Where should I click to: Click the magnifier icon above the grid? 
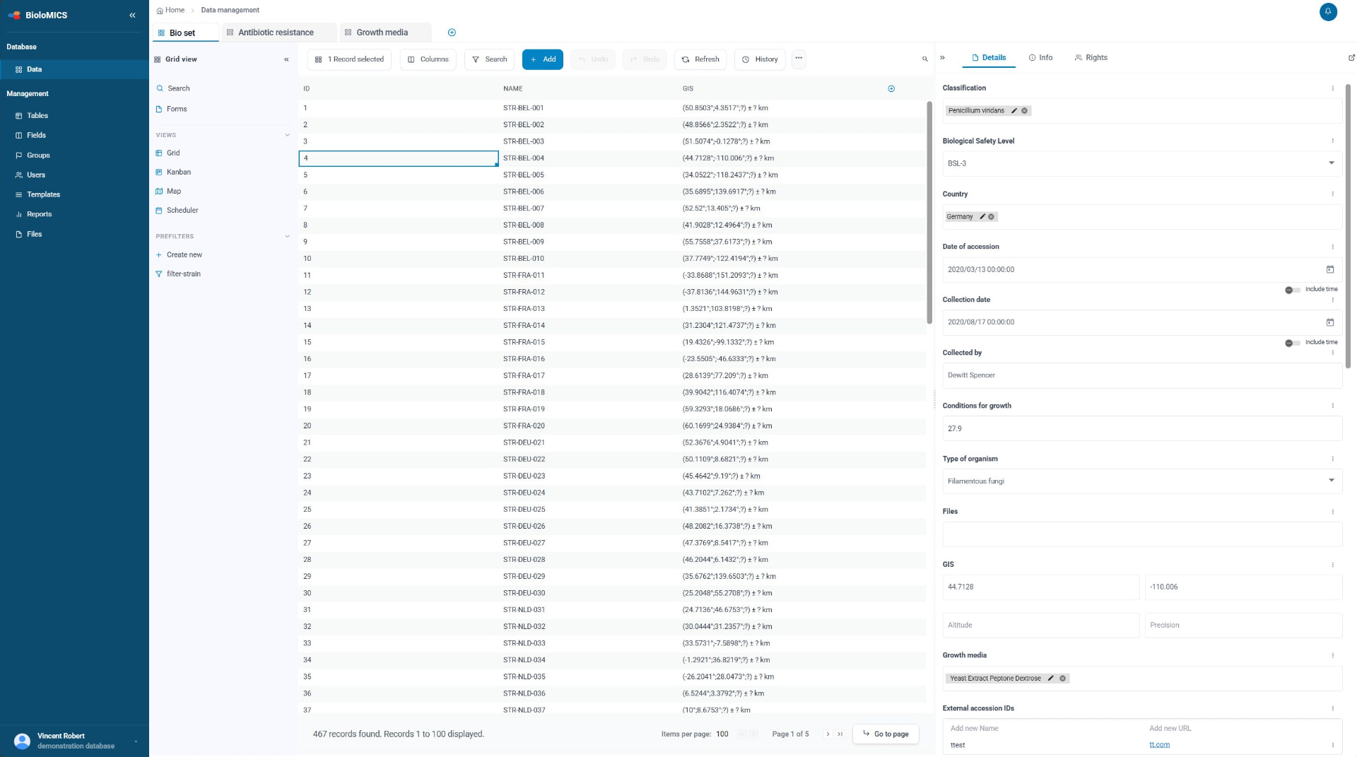pos(924,59)
